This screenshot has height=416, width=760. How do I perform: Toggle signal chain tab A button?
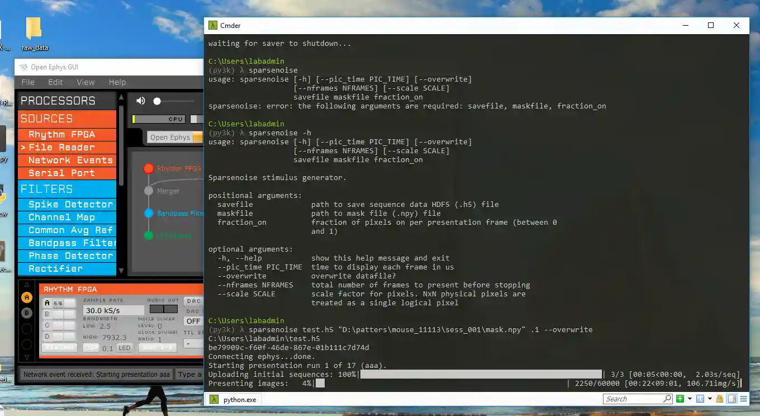coord(26,298)
